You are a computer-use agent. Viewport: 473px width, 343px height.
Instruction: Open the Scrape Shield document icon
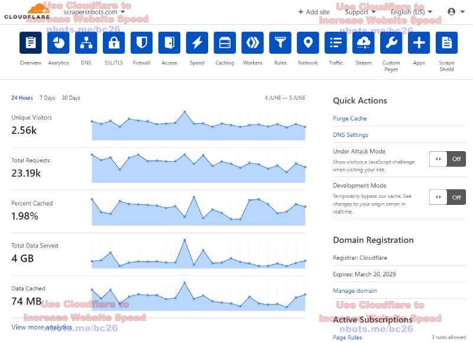447,43
